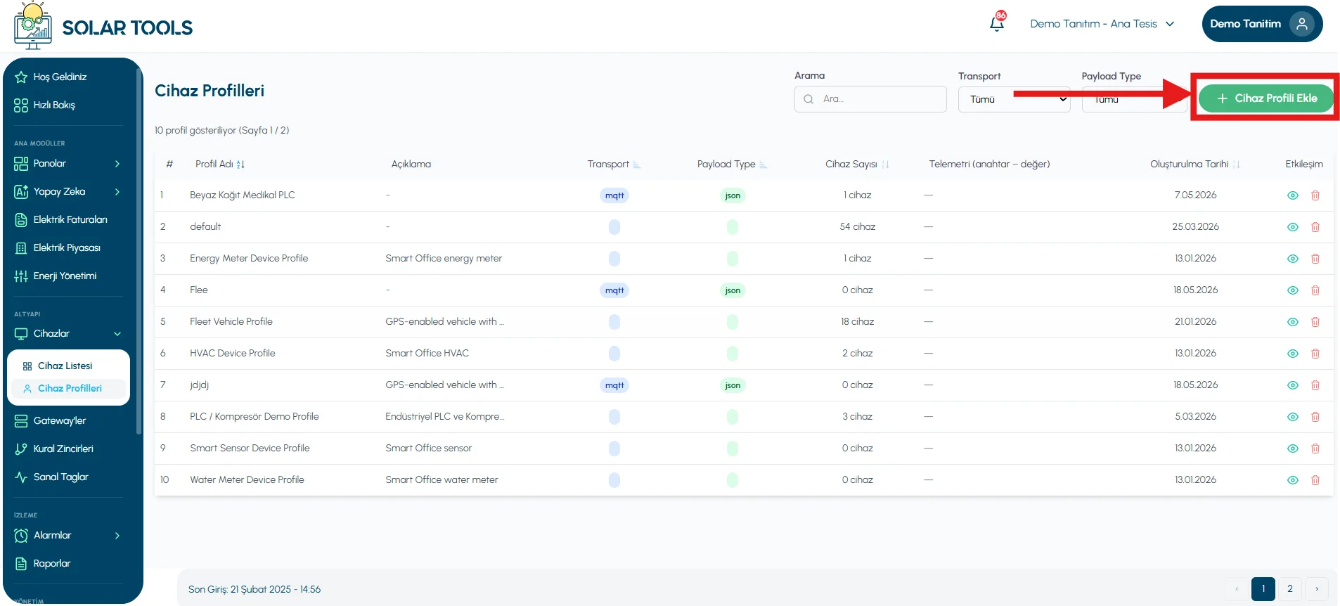The image size is (1340, 606).
Task: Open the Demo Tanıtım - Ana Tesis selector
Action: (1102, 24)
